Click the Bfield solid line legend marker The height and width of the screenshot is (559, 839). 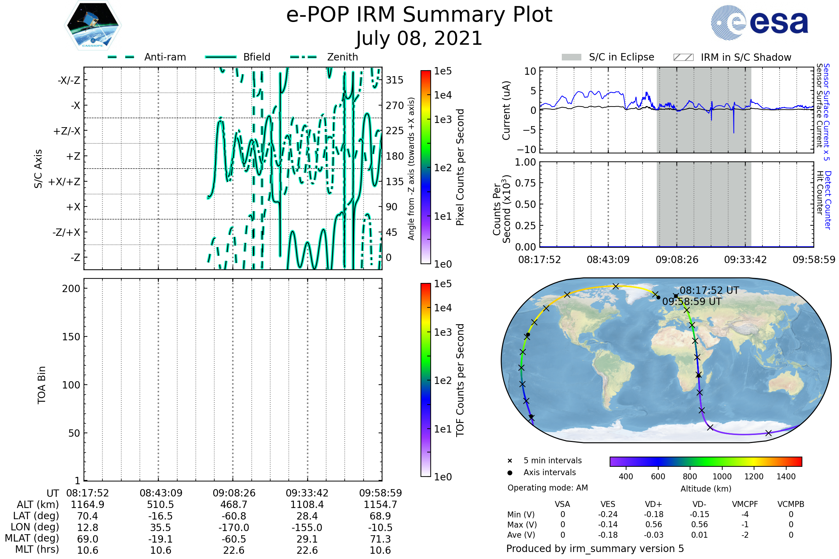[x=221, y=57]
